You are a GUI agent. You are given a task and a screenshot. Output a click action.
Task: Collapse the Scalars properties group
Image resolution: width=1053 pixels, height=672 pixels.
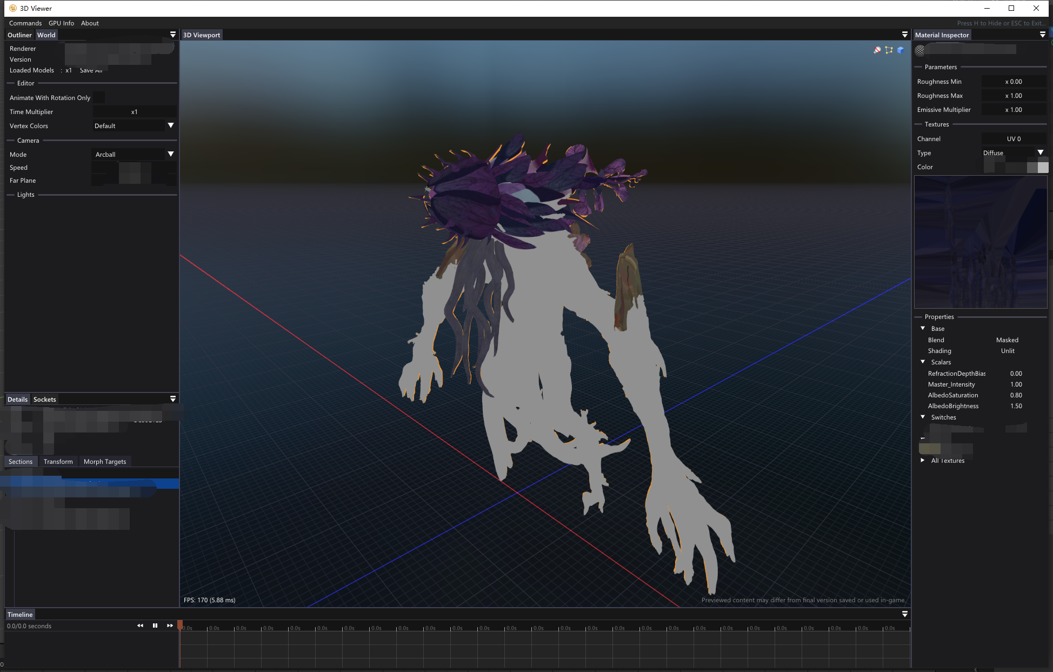tap(923, 362)
